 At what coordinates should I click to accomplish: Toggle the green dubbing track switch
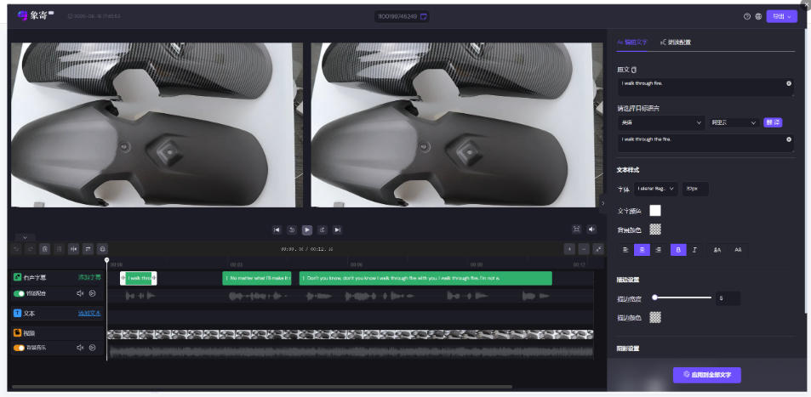[x=19, y=293]
